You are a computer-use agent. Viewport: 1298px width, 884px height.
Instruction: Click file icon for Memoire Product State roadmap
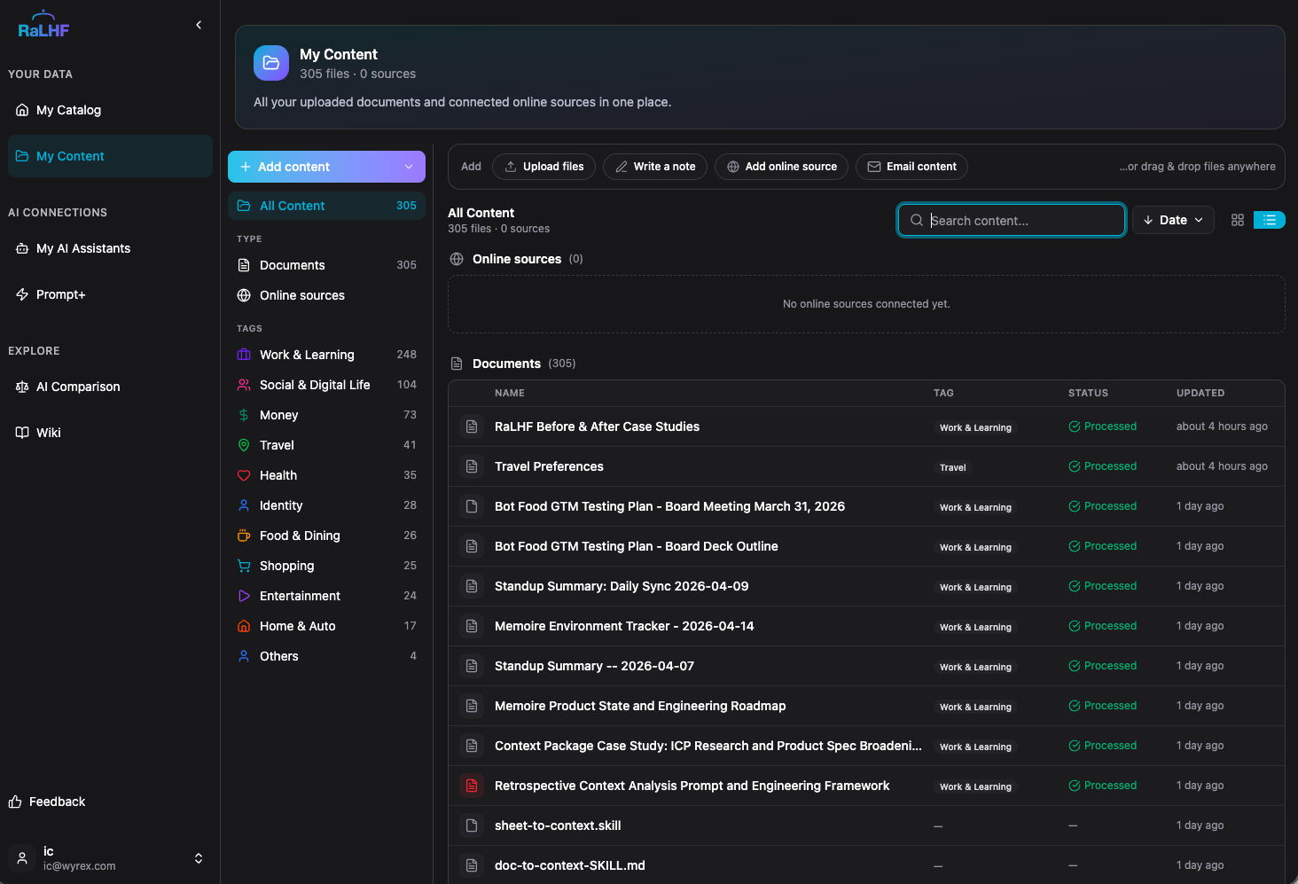(472, 706)
